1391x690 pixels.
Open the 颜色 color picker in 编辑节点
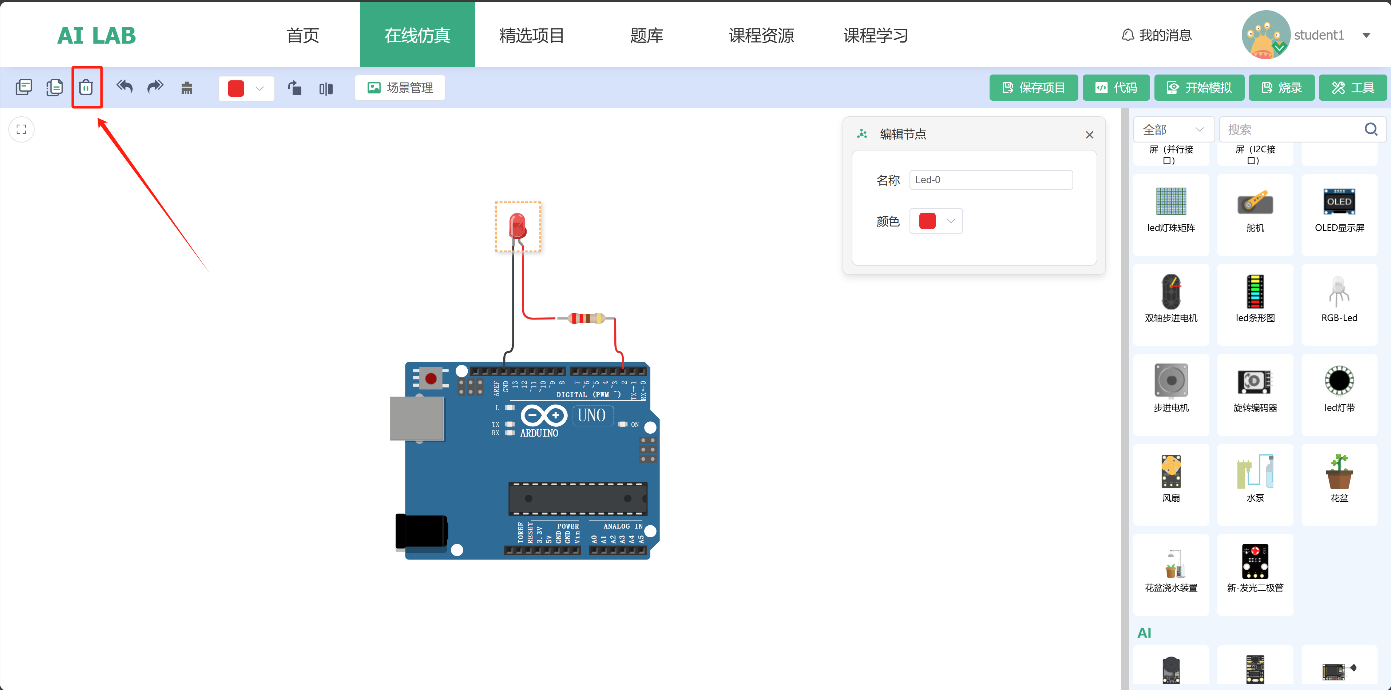click(x=936, y=221)
